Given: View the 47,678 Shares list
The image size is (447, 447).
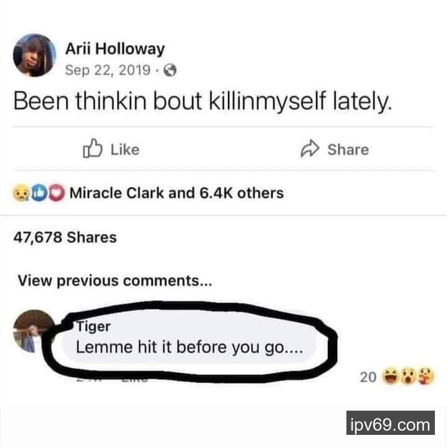Looking at the screenshot, I should pos(65,238).
